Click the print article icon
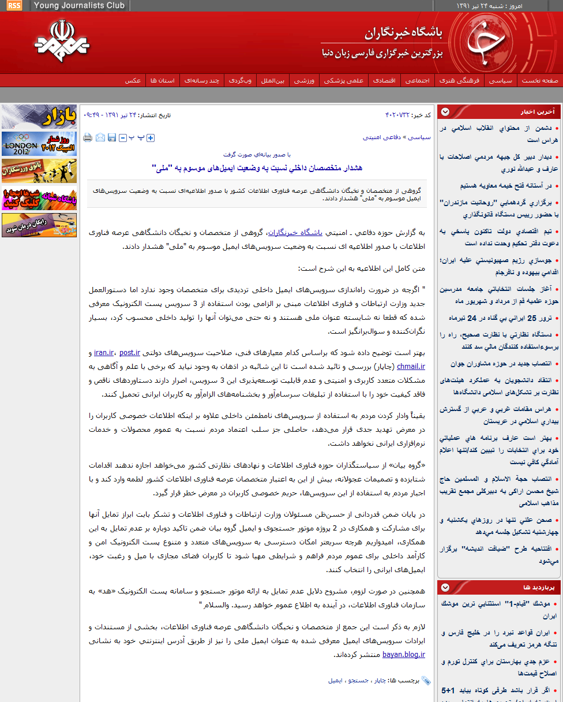The height and width of the screenshot is (702, 563). [88, 137]
